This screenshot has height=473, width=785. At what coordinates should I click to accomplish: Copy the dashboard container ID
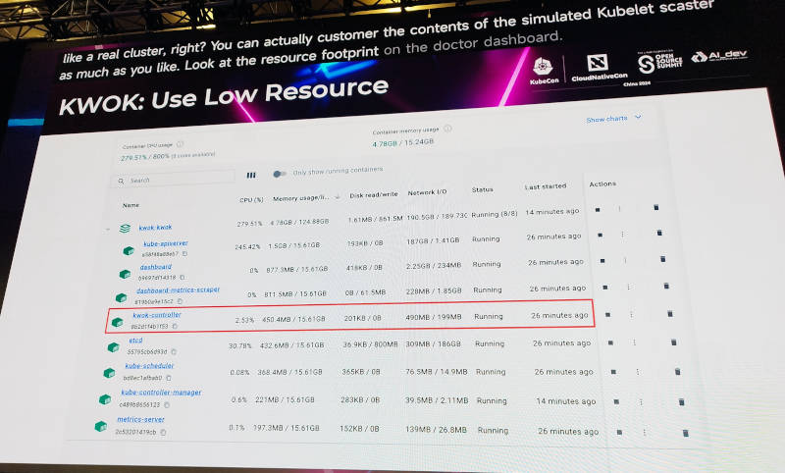click(x=183, y=277)
